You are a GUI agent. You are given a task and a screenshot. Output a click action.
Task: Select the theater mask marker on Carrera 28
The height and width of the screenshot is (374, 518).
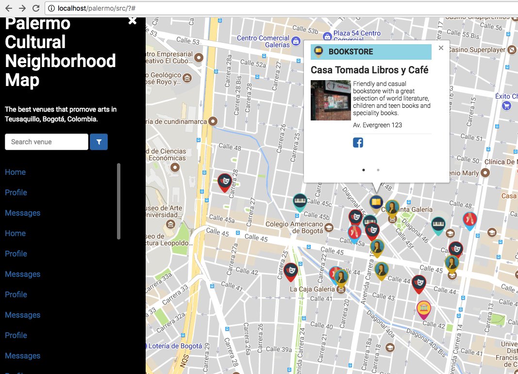225,182
